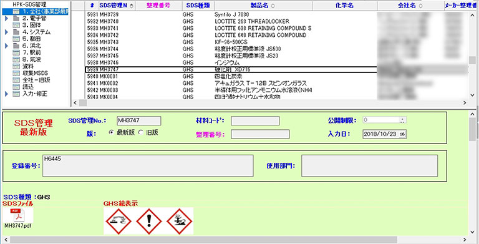Select the 4. システム folder icon
Image resolution: width=479 pixels, height=244 pixels.
[x=16, y=32]
